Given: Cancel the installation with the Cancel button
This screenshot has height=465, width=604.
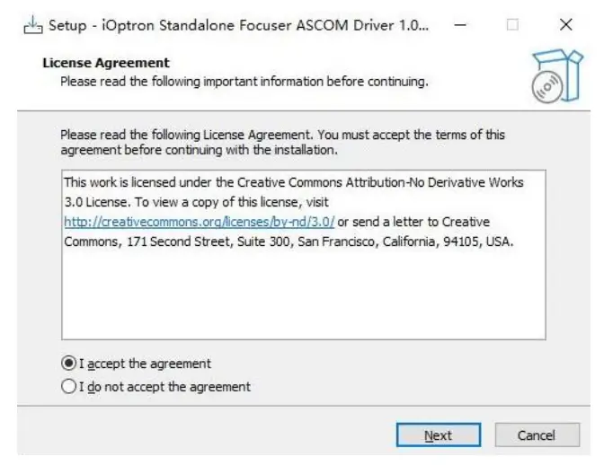Looking at the screenshot, I should 536,435.
